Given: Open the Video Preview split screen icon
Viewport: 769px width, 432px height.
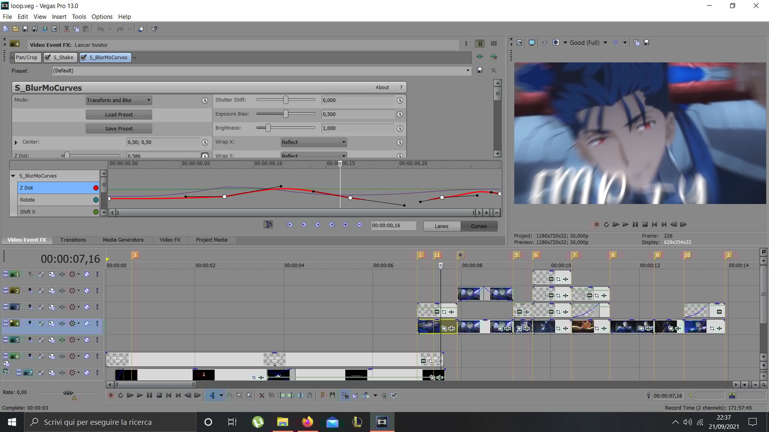Looking at the screenshot, I should click(556, 43).
